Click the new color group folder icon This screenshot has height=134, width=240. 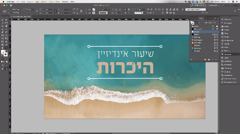pos(209,60)
